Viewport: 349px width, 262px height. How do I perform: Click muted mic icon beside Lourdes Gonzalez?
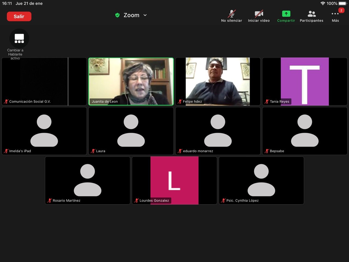pos(136,201)
